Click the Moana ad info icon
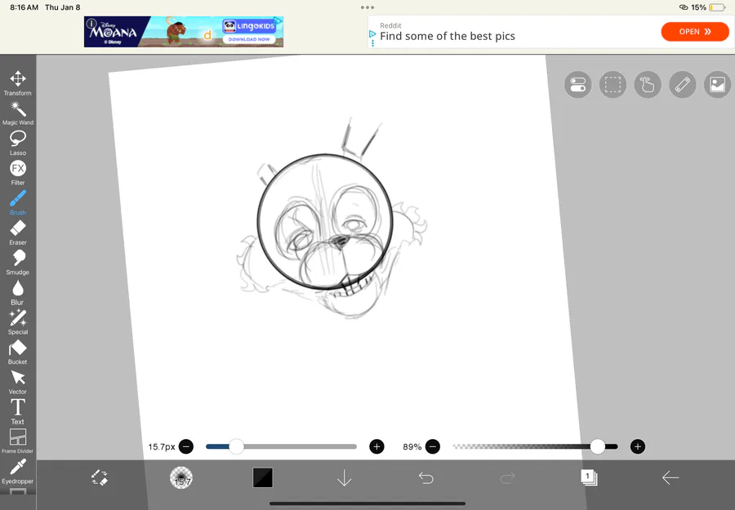 tap(91, 23)
